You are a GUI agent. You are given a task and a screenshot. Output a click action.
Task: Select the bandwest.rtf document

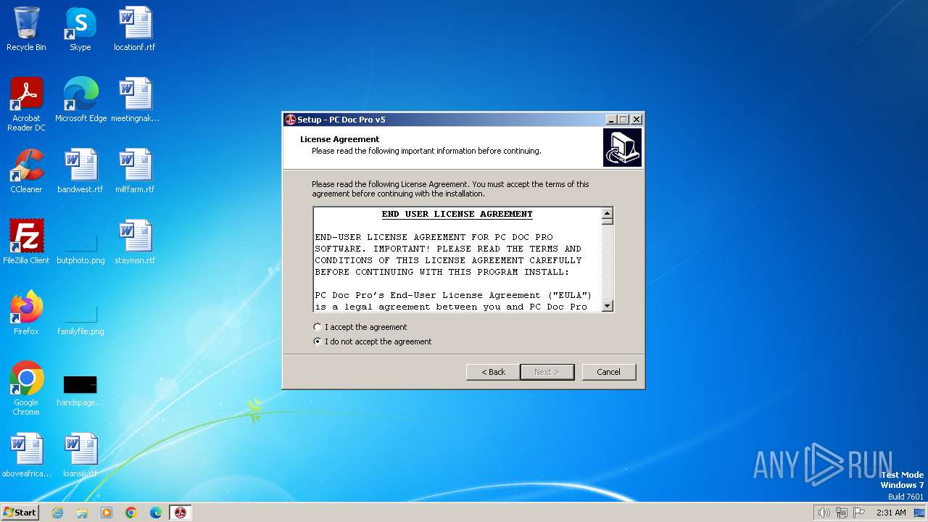tap(80, 171)
